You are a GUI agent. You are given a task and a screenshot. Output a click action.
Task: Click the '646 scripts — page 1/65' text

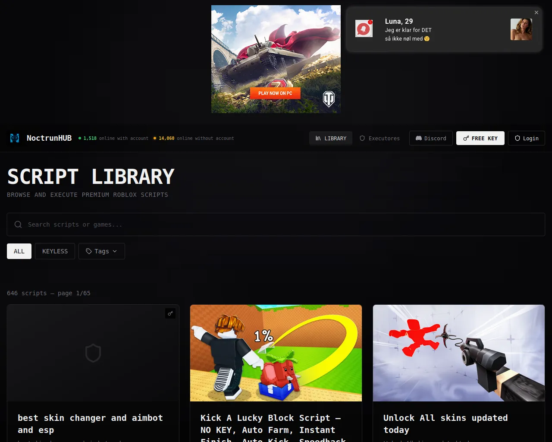click(49, 293)
